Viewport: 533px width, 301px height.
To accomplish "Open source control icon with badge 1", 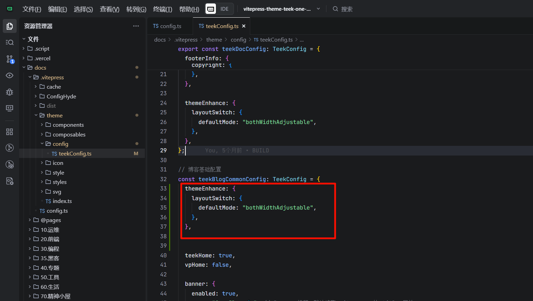I will click(x=10, y=59).
